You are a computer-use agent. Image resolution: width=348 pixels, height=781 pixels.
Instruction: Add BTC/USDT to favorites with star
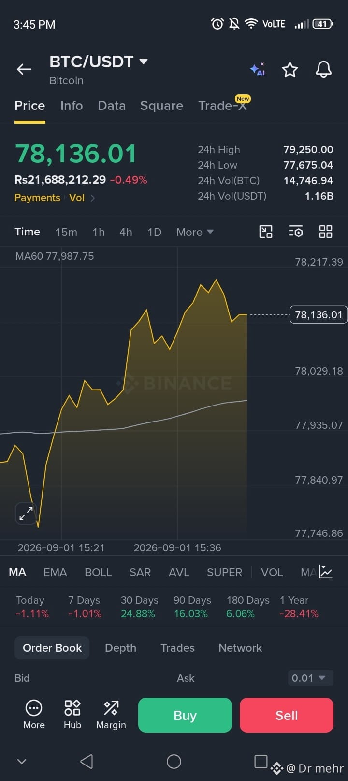(x=290, y=70)
